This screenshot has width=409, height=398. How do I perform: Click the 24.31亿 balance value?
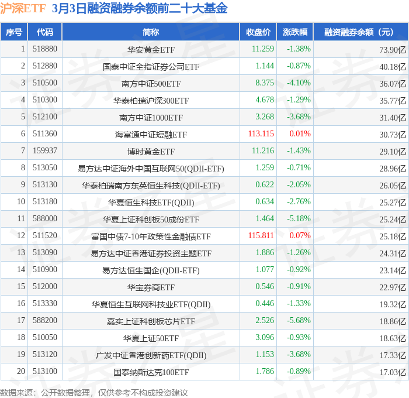393,253
